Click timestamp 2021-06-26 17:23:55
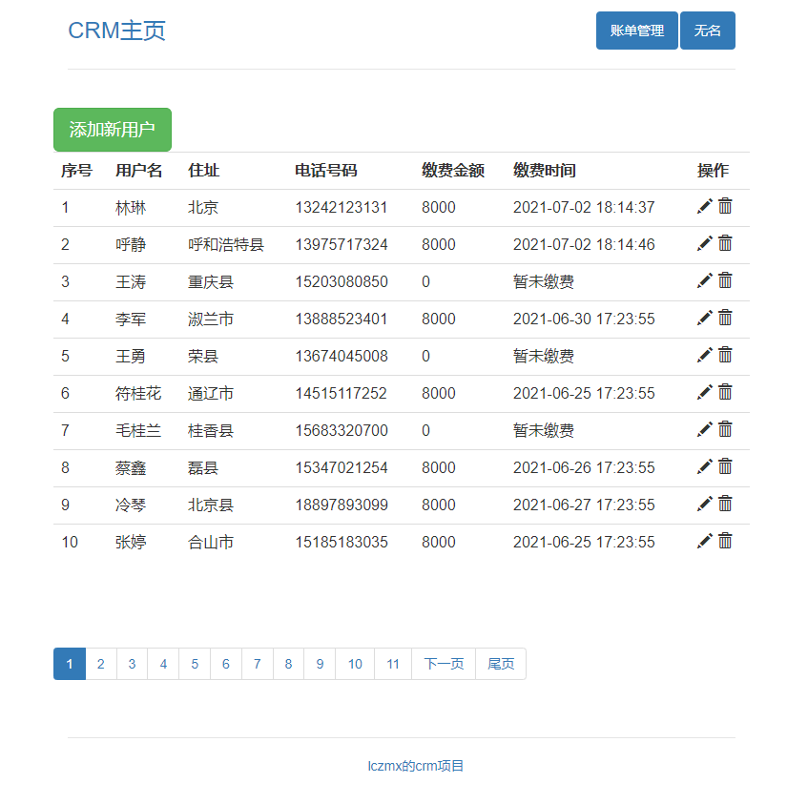Image resolution: width=808 pixels, height=804 pixels. pyautogui.click(x=584, y=467)
